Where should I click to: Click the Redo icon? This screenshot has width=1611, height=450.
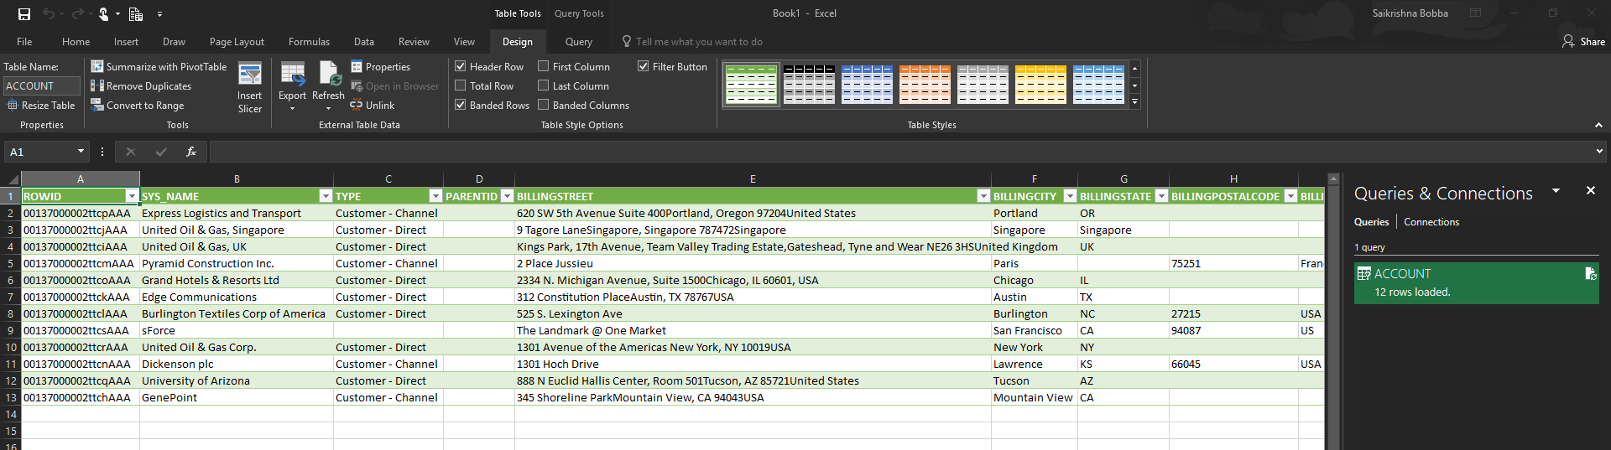(77, 13)
